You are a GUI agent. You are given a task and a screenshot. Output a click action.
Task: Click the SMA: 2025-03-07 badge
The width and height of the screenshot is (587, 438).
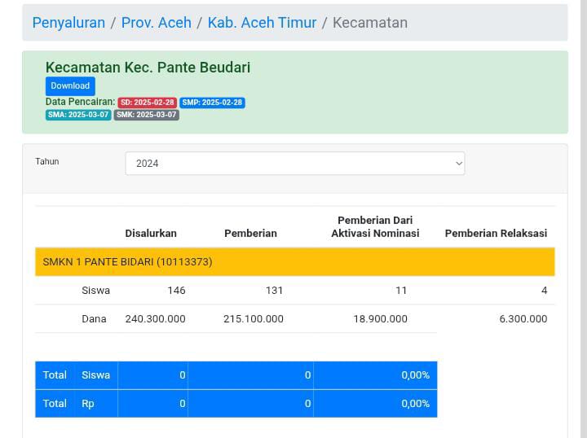[78, 115]
